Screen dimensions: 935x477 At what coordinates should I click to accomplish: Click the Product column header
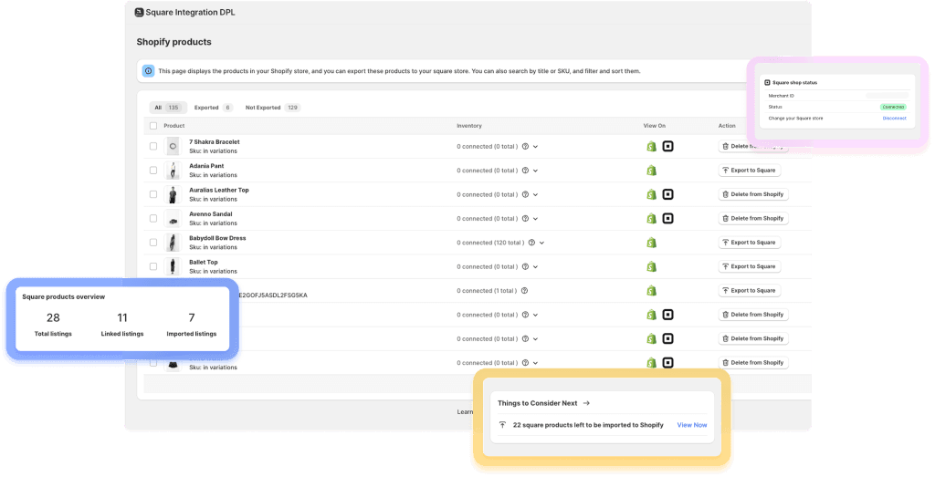click(x=174, y=126)
